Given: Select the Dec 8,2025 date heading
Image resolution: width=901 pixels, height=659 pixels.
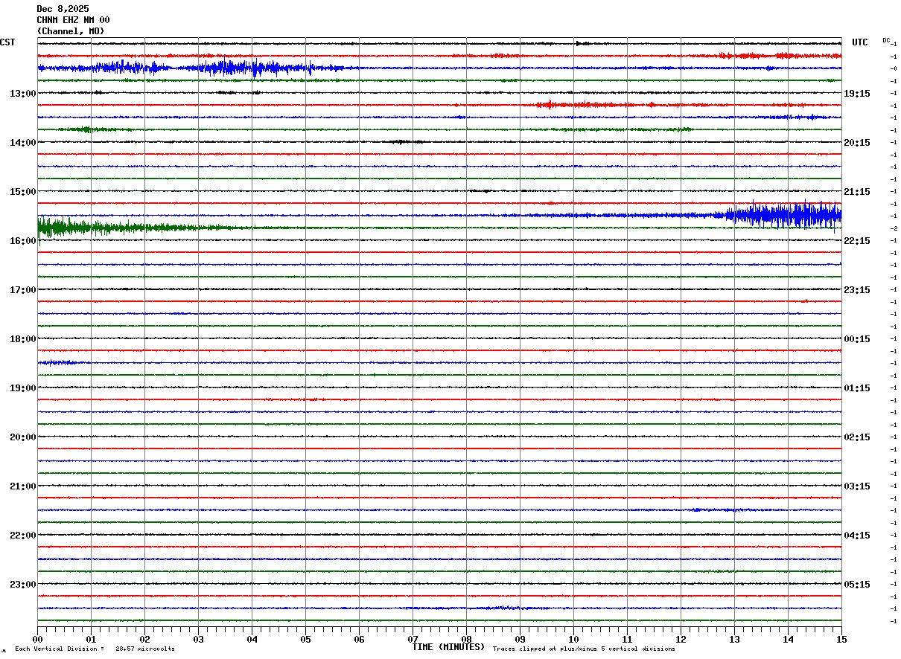Looking at the screenshot, I should (63, 9).
